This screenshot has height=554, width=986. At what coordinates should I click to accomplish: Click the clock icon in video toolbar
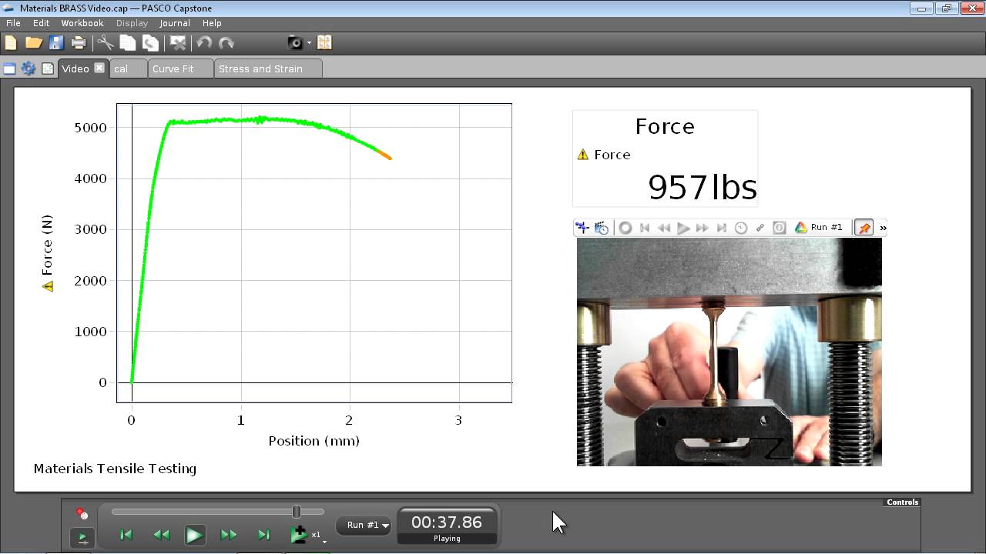741,228
